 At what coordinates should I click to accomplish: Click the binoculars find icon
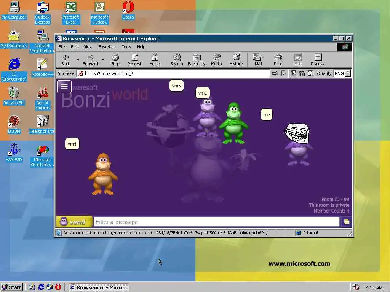tap(302, 73)
